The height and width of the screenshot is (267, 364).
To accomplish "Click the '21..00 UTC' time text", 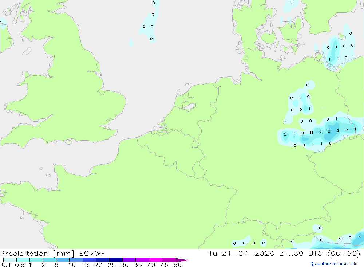I will pyautogui.click(x=301, y=253).
